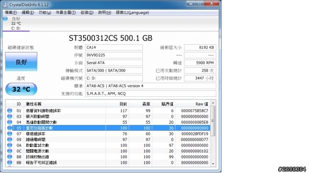Click the threshold value 99 in row B8

171,157
